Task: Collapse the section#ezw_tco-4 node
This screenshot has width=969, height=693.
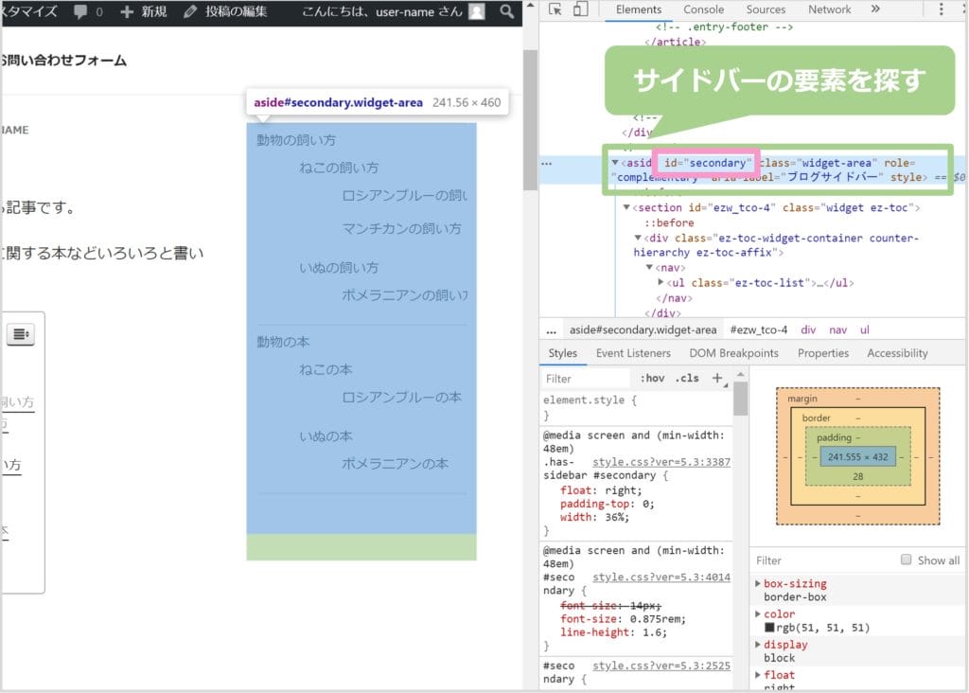Action: pyautogui.click(x=626, y=208)
